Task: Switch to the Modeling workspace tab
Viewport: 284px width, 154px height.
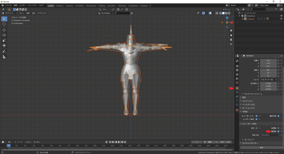Action: pyautogui.click(x=59, y=6)
